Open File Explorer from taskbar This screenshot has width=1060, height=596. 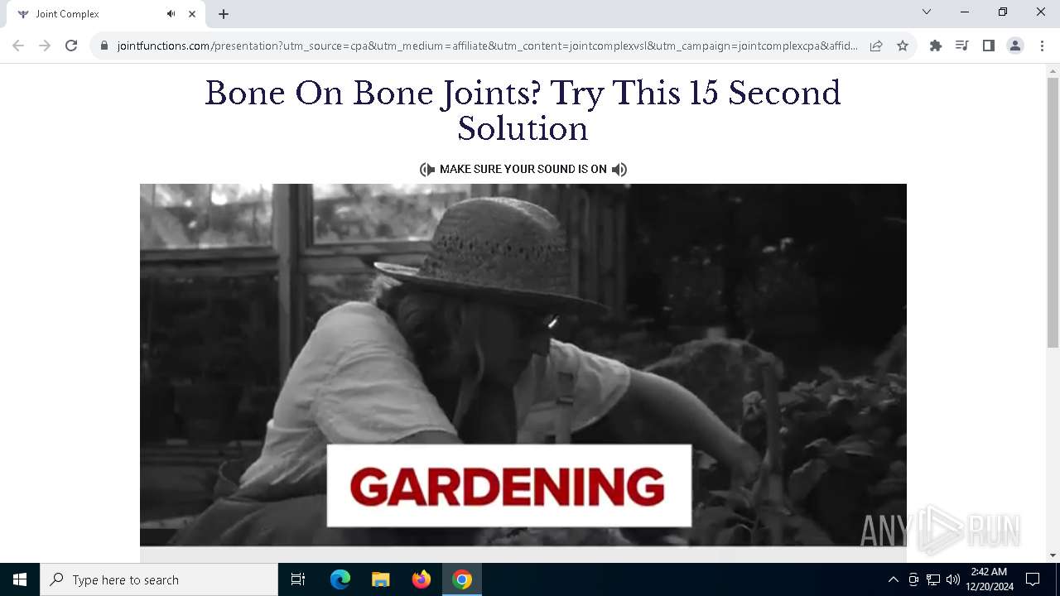pyautogui.click(x=381, y=579)
